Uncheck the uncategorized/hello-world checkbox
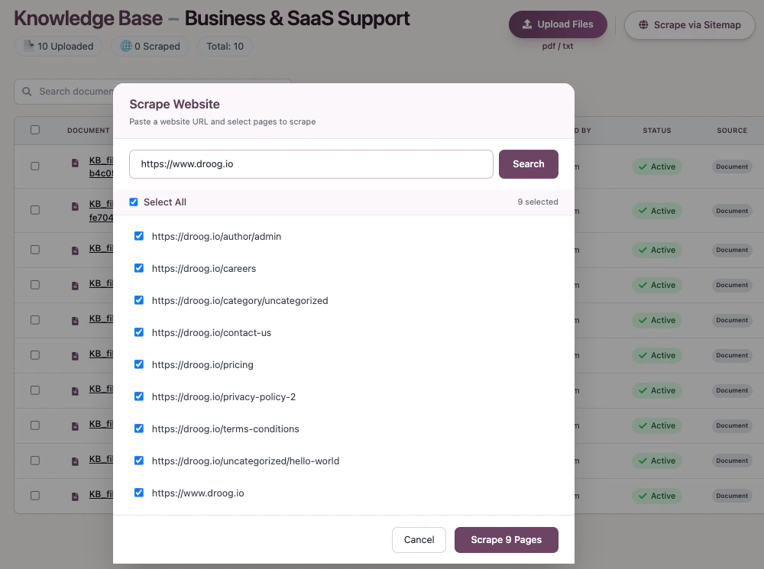The image size is (764, 569). click(x=139, y=461)
